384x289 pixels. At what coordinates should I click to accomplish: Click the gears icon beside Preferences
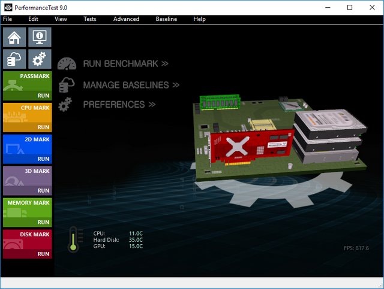click(x=67, y=104)
